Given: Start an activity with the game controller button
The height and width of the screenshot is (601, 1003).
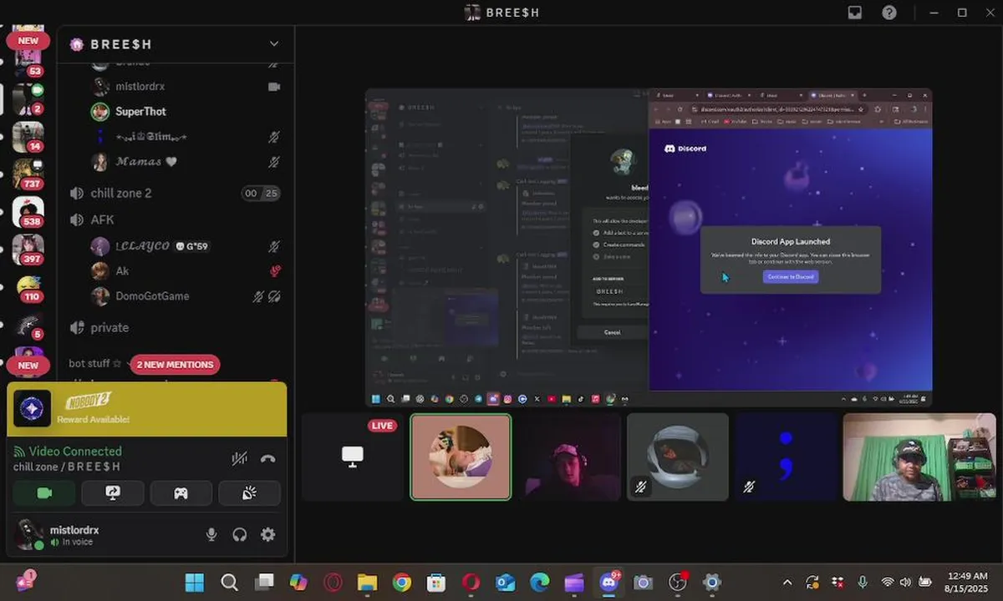Looking at the screenshot, I should (x=181, y=493).
